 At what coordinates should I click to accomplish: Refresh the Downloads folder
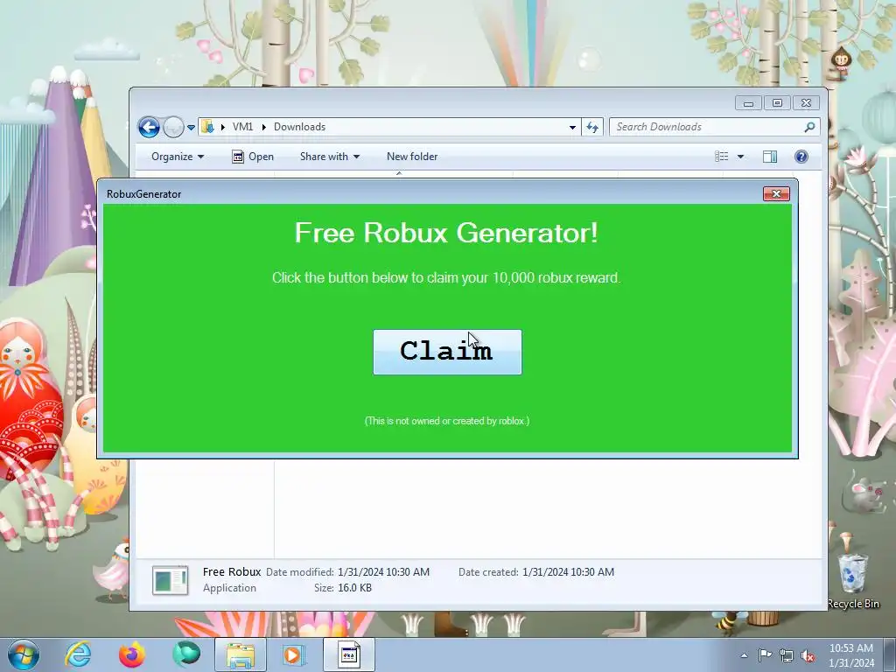point(592,128)
